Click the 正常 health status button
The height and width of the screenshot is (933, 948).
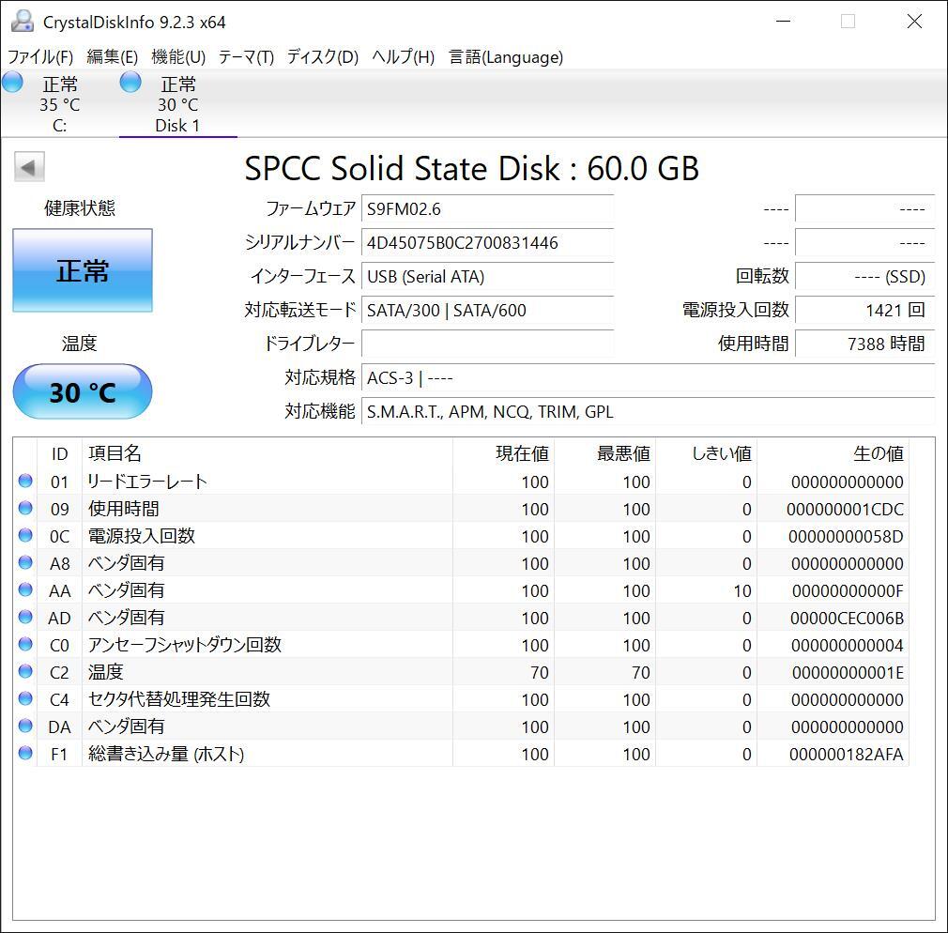83,270
